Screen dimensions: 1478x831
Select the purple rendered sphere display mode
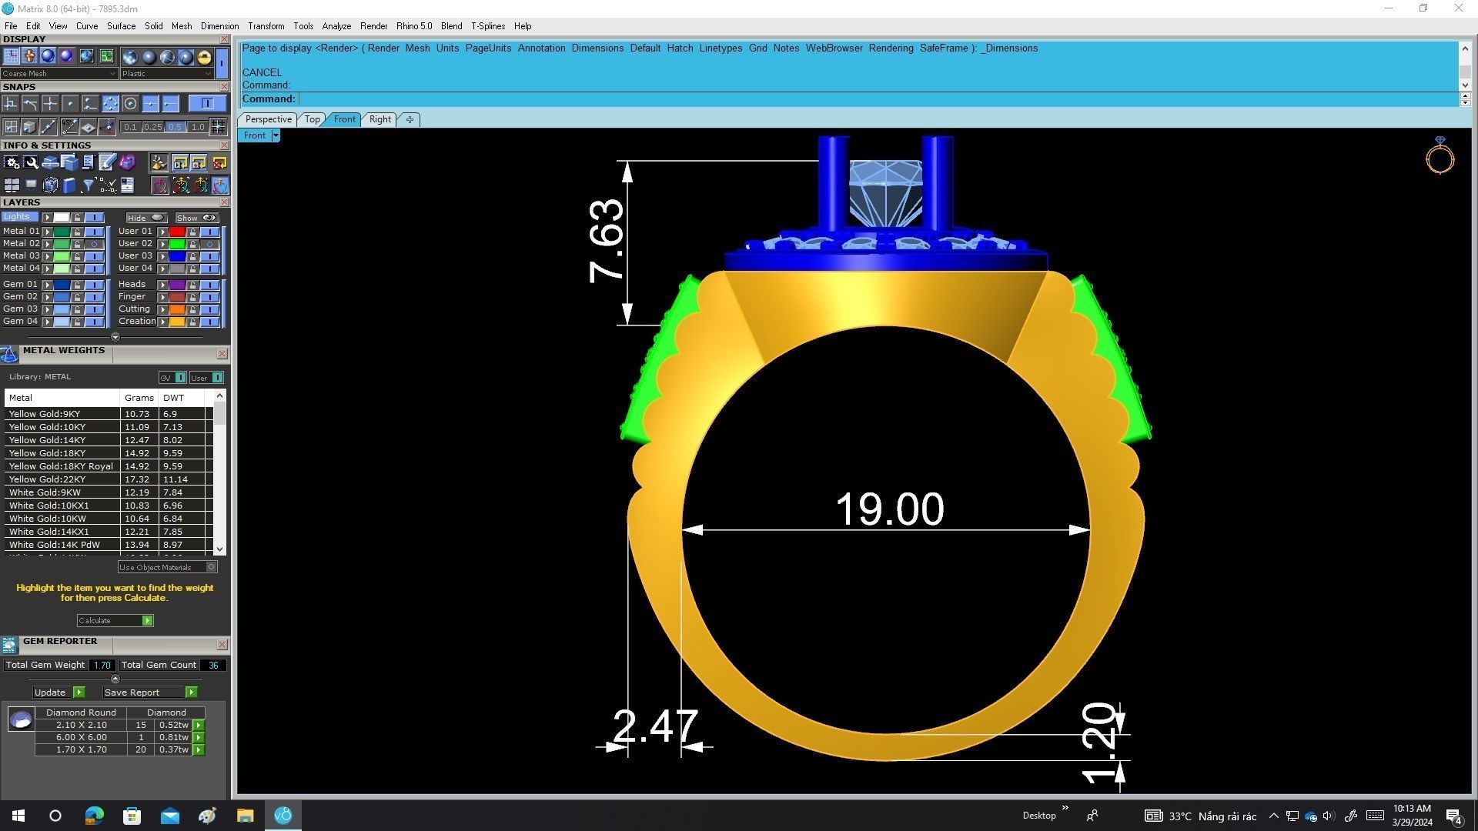pos(66,56)
